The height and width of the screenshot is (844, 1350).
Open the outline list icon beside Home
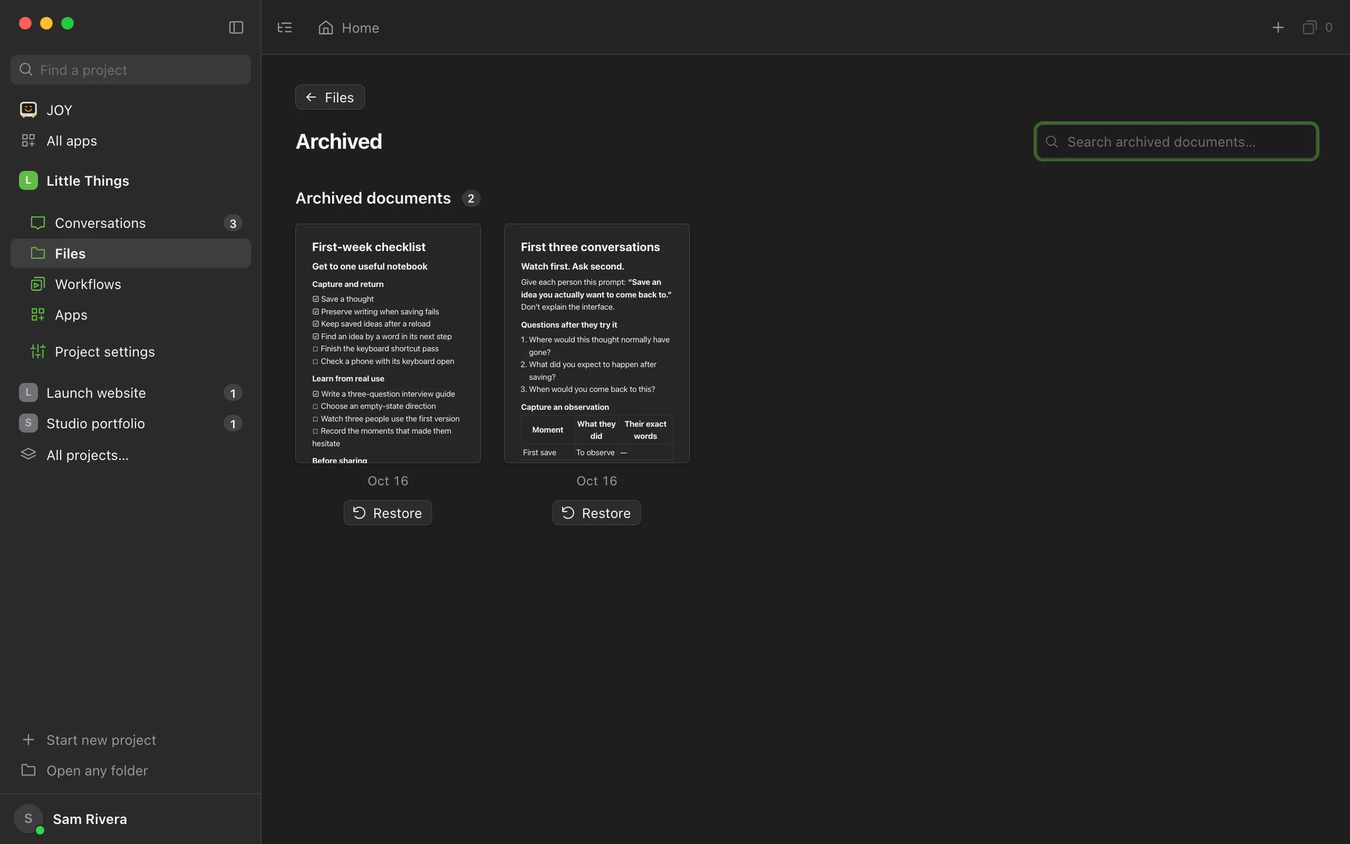pyautogui.click(x=285, y=27)
